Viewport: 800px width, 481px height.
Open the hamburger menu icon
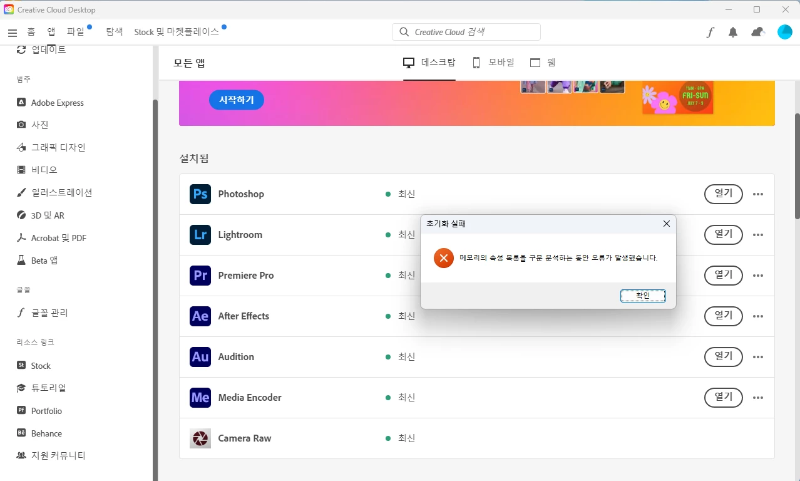(x=13, y=33)
